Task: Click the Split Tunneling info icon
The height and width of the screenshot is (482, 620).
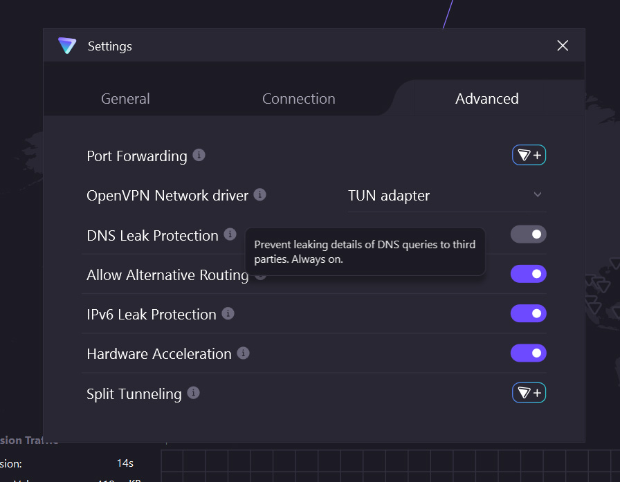Action: coord(193,393)
